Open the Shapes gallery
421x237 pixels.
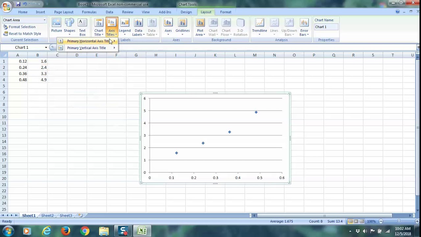pos(69,27)
